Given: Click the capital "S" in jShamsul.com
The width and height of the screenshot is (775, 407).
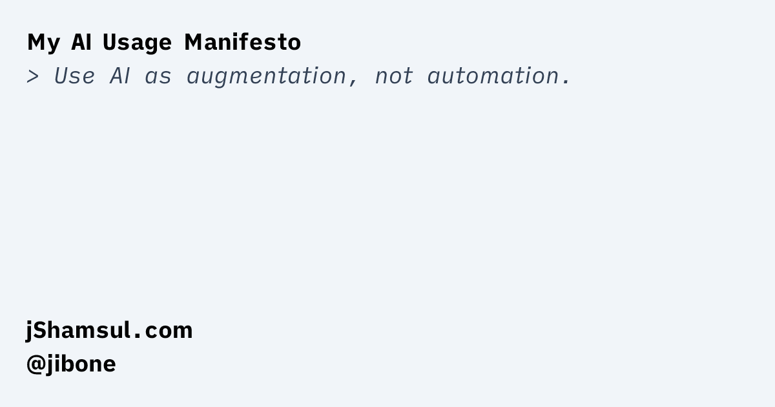Looking at the screenshot, I should [x=41, y=330].
